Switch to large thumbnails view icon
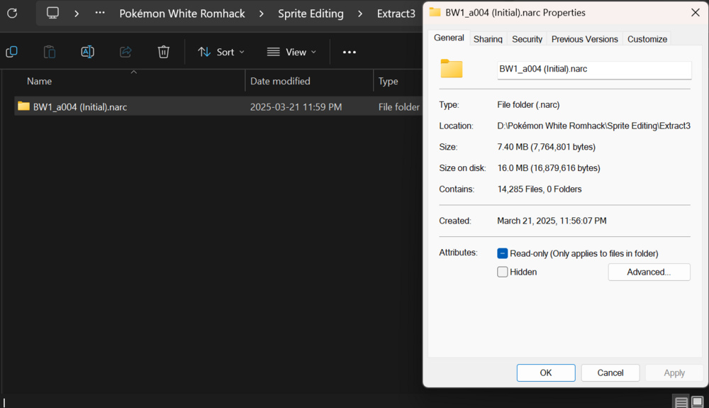This screenshot has height=408, width=709. click(x=698, y=402)
